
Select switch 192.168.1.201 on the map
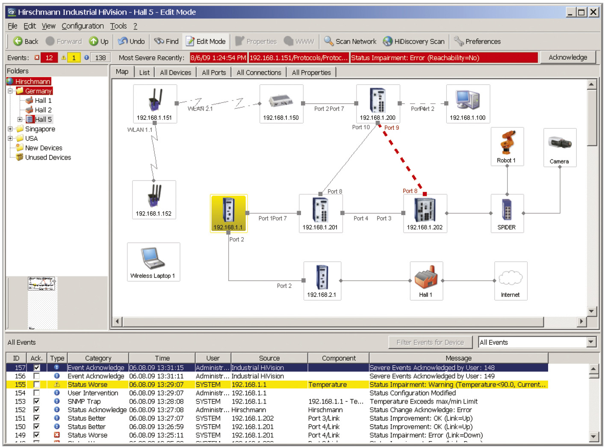point(320,213)
